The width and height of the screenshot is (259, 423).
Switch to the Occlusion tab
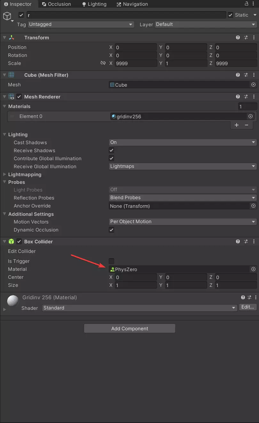(x=57, y=4)
